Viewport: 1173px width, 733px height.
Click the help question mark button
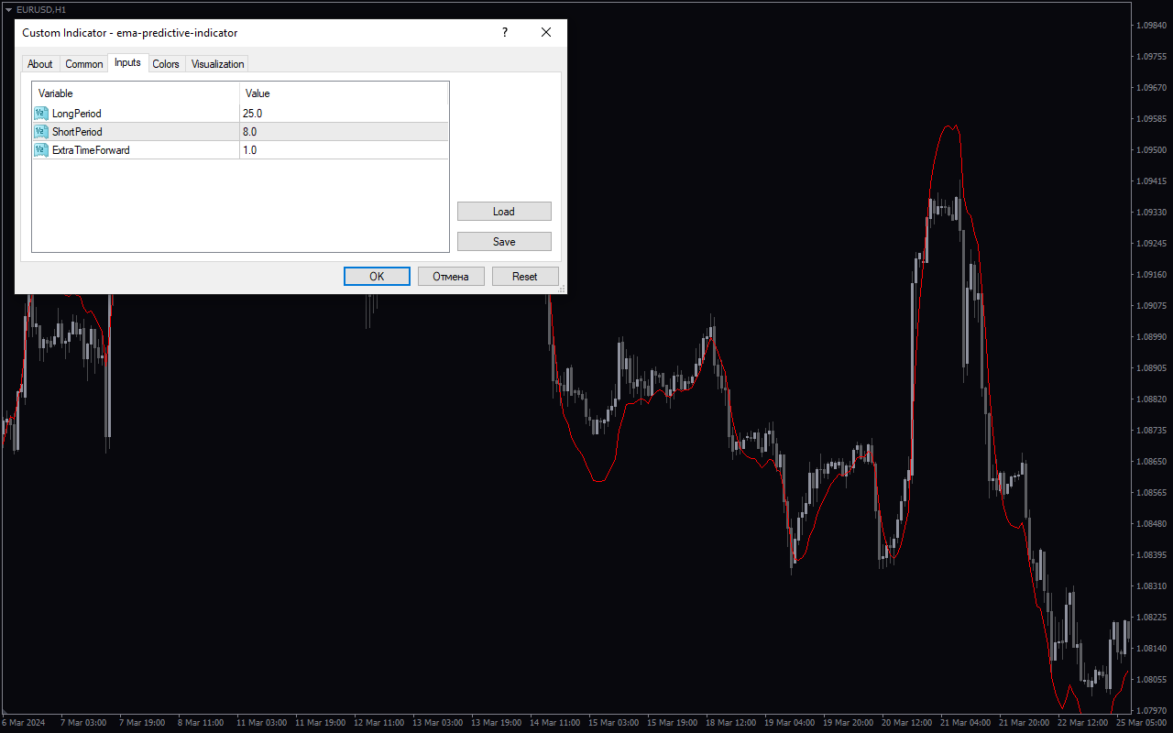504,33
